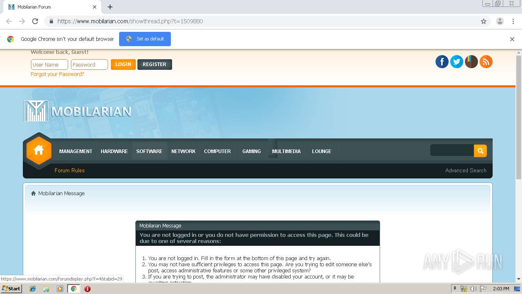Focus the Password field
Screen dimensions: 522x294
[x=89, y=65]
